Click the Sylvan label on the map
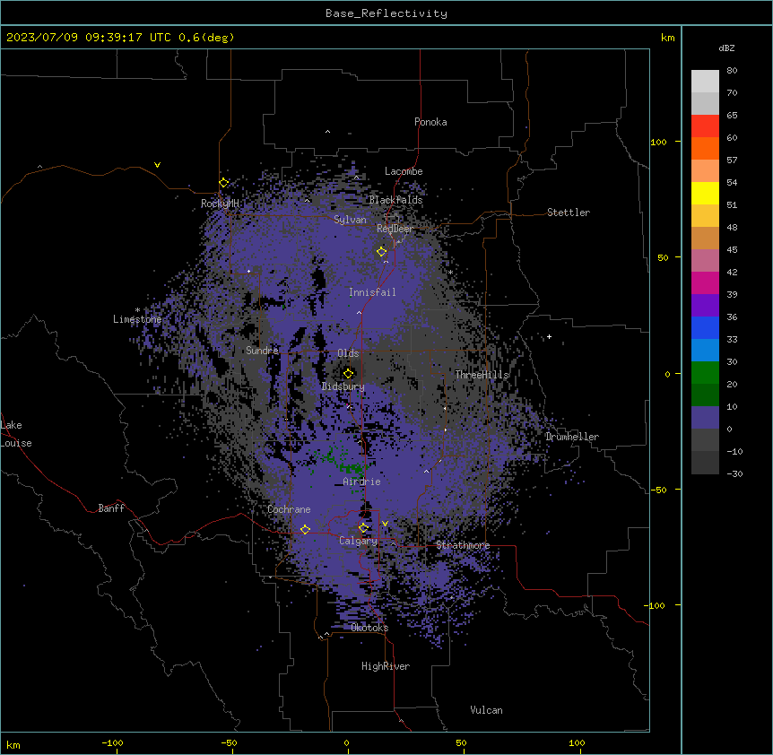Viewport: 773px width, 755px height. [350, 220]
